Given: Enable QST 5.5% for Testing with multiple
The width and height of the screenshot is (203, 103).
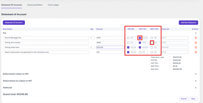Looking at the screenshot, I should [152, 43].
